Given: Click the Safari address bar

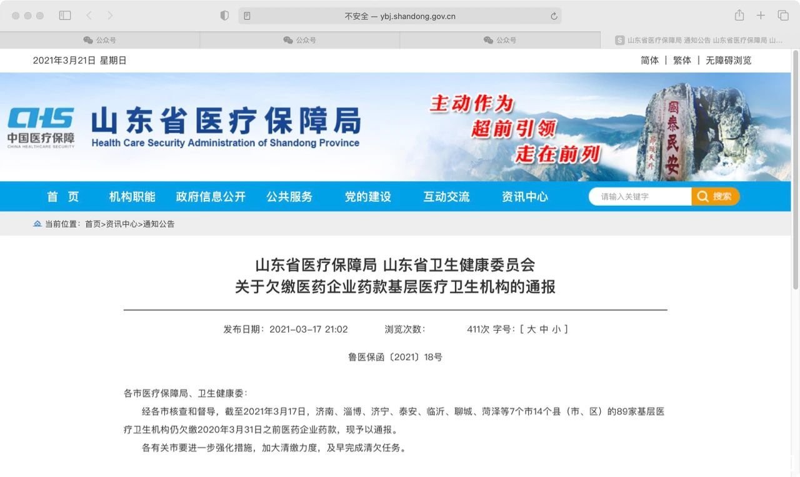Looking at the screenshot, I should point(400,16).
